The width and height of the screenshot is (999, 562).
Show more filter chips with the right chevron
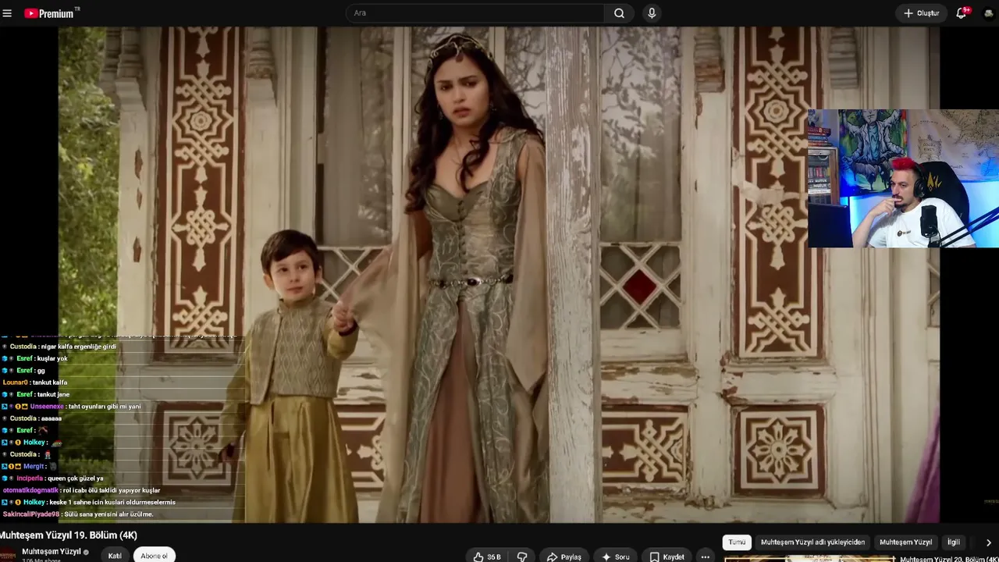[988, 542]
